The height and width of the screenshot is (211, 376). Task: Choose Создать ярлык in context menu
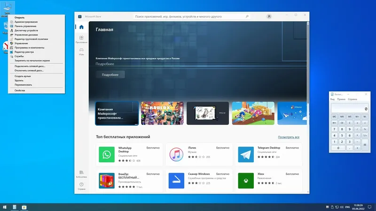[x=37, y=76]
